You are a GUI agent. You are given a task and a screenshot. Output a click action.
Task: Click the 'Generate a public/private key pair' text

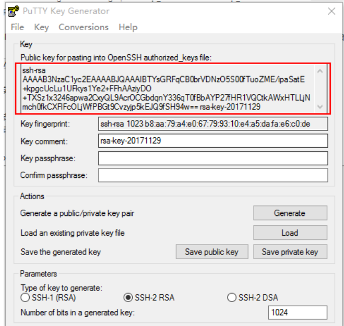pyautogui.click(x=77, y=213)
